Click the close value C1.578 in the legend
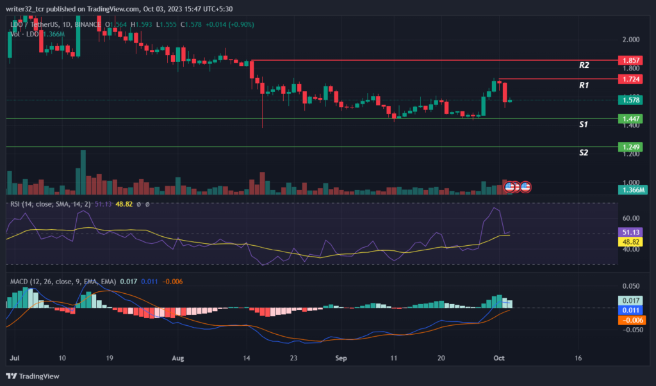Screen dimensions: 656x386 [x=191, y=25]
